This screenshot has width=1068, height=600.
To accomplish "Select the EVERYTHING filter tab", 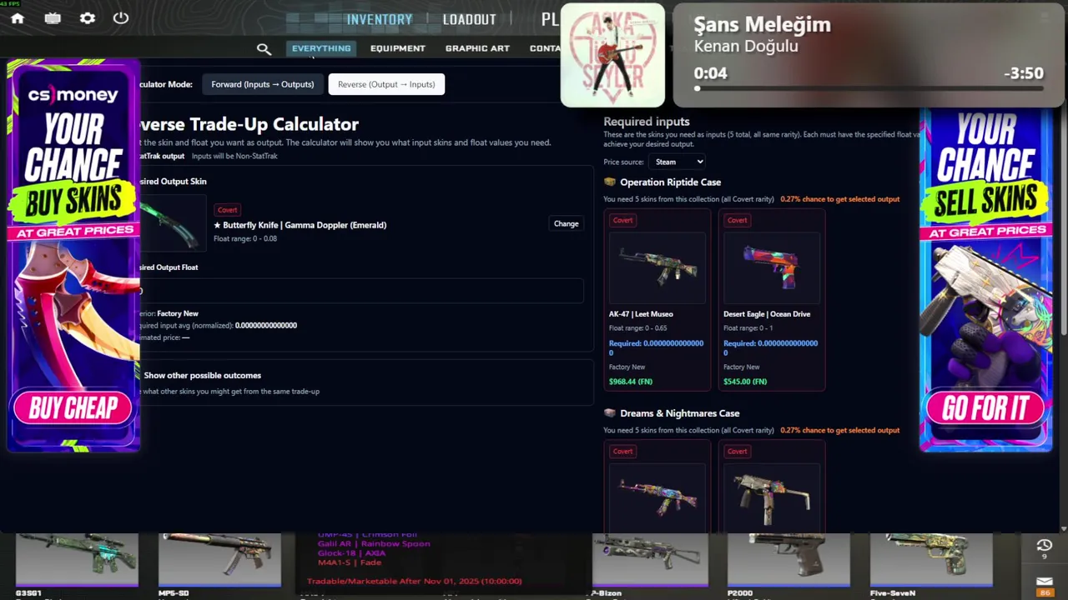I will pos(321,48).
